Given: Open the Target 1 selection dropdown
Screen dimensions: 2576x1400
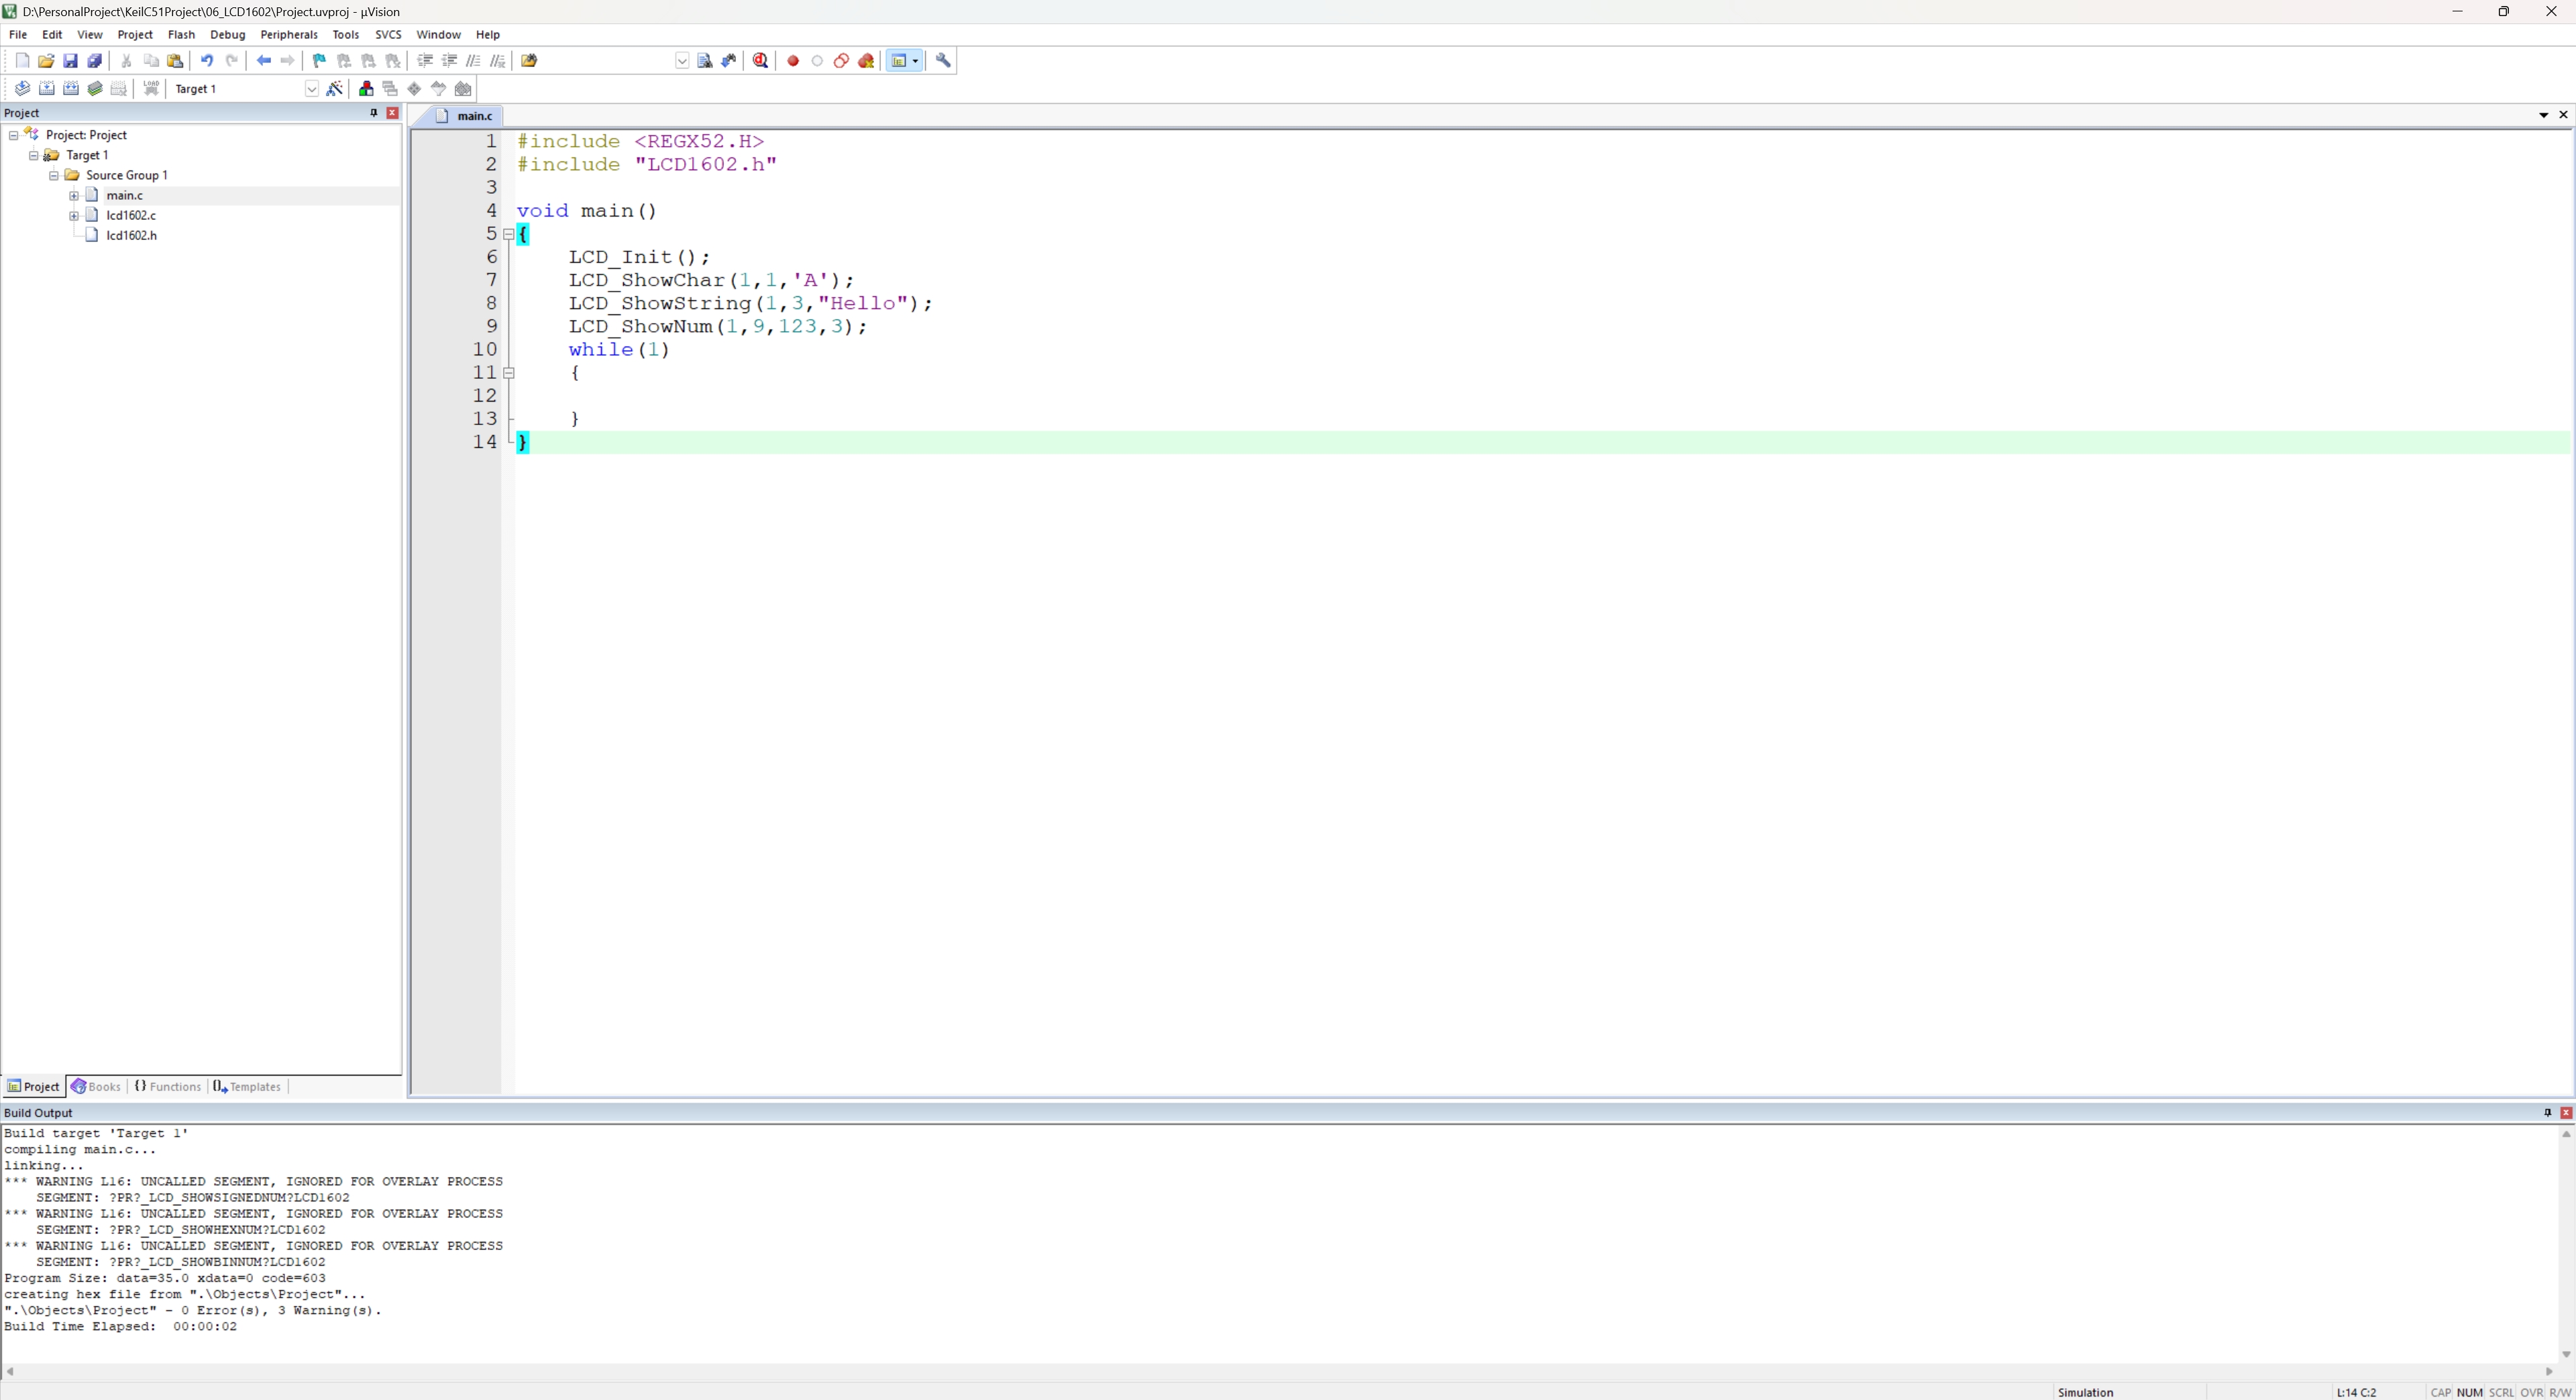Looking at the screenshot, I should coord(311,89).
